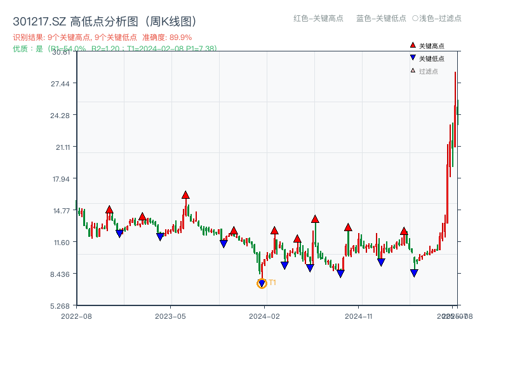The width and height of the screenshot is (508, 381).
Task: Select the second red key-high triangle chronologically
Action: 142,217
